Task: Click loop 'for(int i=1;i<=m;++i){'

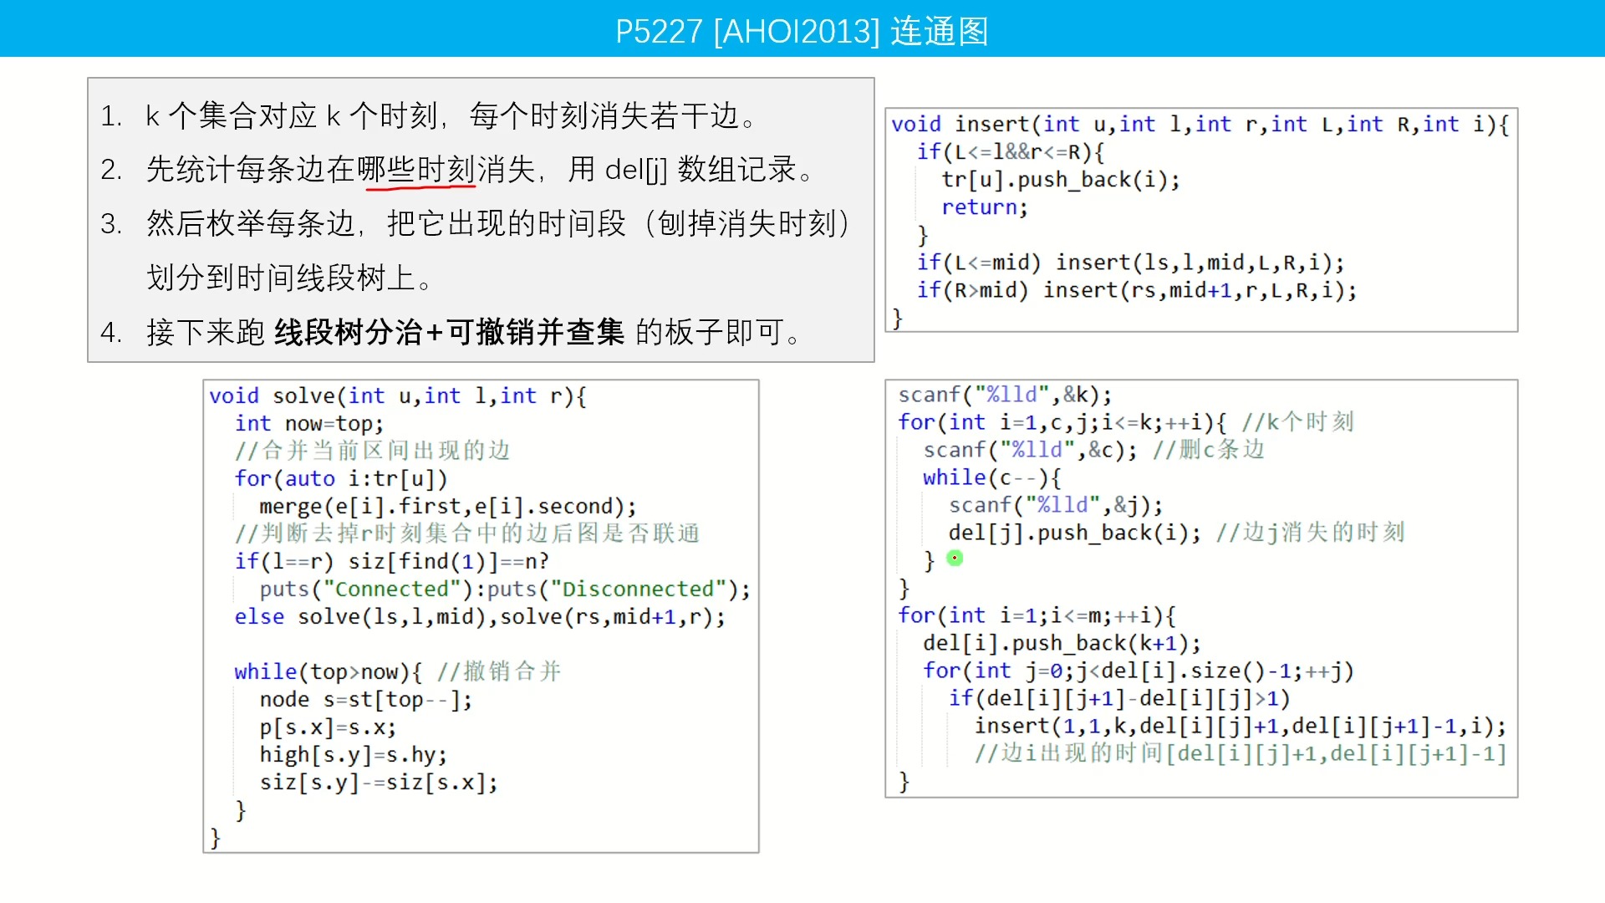Action: [1037, 615]
